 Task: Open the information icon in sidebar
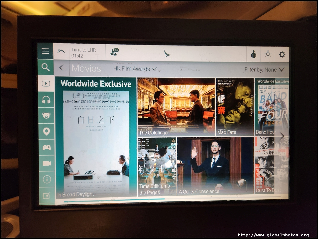tap(47, 179)
